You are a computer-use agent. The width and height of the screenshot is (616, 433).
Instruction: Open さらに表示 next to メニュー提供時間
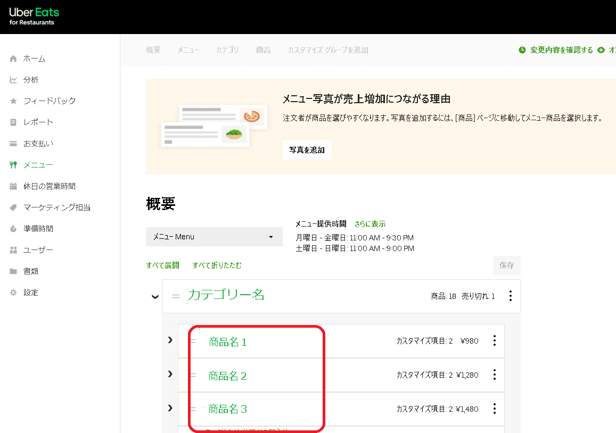(x=369, y=224)
